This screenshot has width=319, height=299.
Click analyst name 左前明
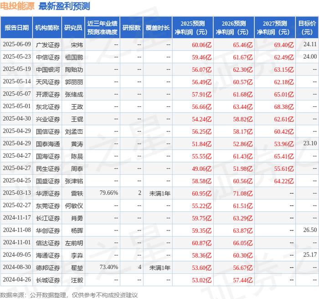74,243
